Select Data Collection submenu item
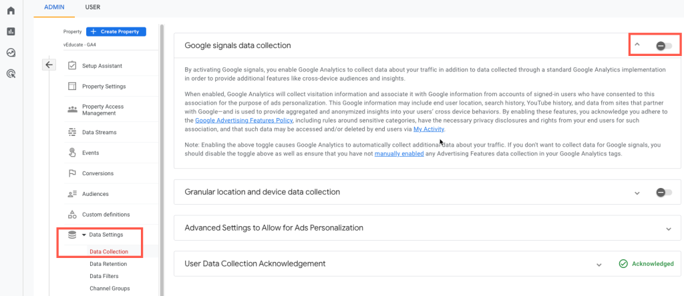 109,251
